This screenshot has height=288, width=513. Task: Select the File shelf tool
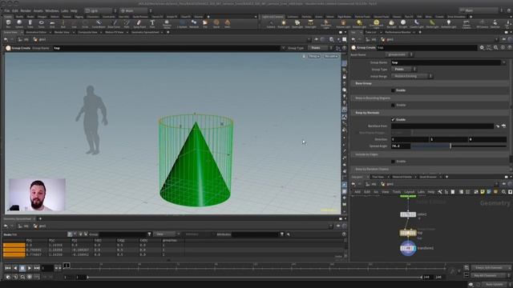(x=205, y=23)
